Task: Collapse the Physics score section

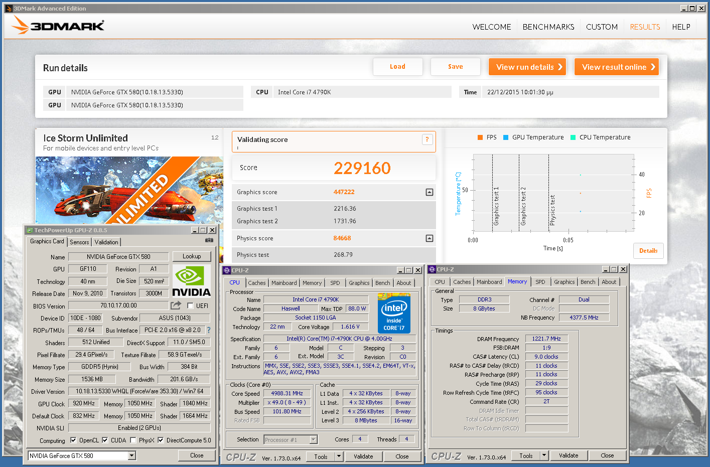Action: (x=430, y=238)
